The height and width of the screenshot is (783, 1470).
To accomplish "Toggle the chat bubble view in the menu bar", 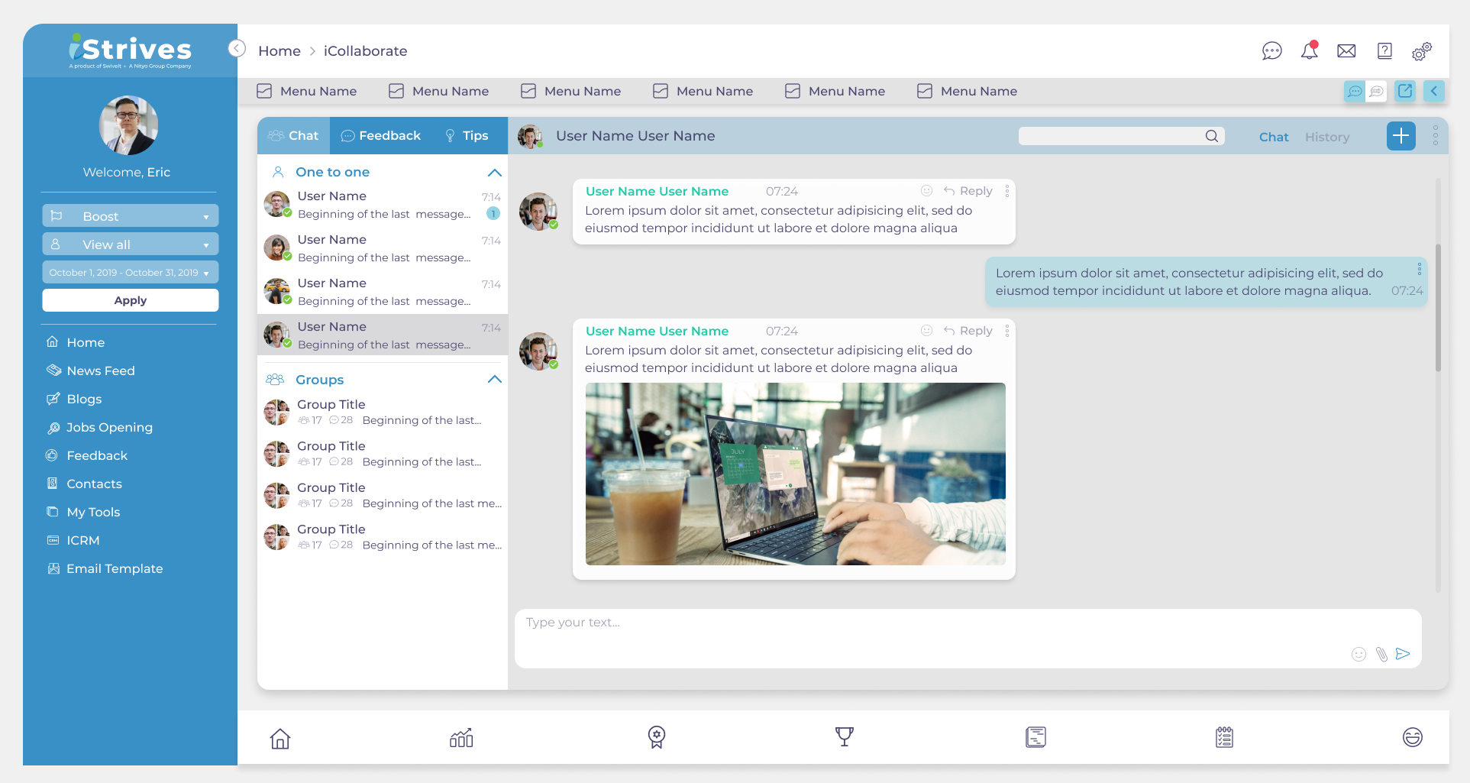I will coord(1355,92).
